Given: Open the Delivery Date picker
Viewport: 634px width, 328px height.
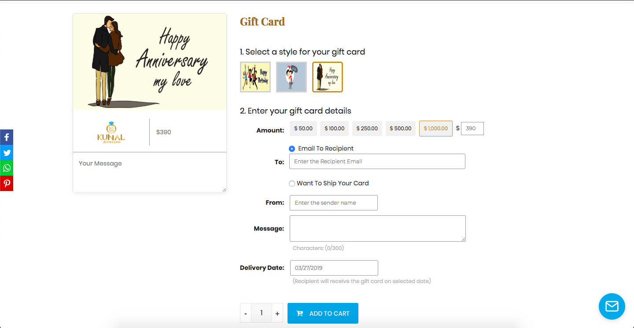Looking at the screenshot, I should click(334, 268).
